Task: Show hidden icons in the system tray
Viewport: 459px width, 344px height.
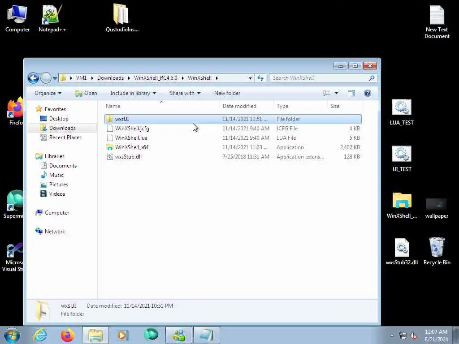Action: coord(392,335)
